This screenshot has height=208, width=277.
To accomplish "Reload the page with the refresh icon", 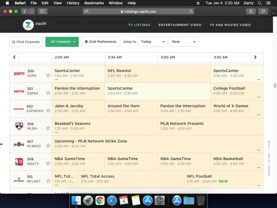I will tap(191, 11).
